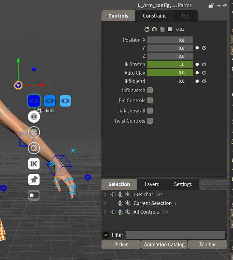Click the pin icon on All Controls row

[x=113, y=212]
